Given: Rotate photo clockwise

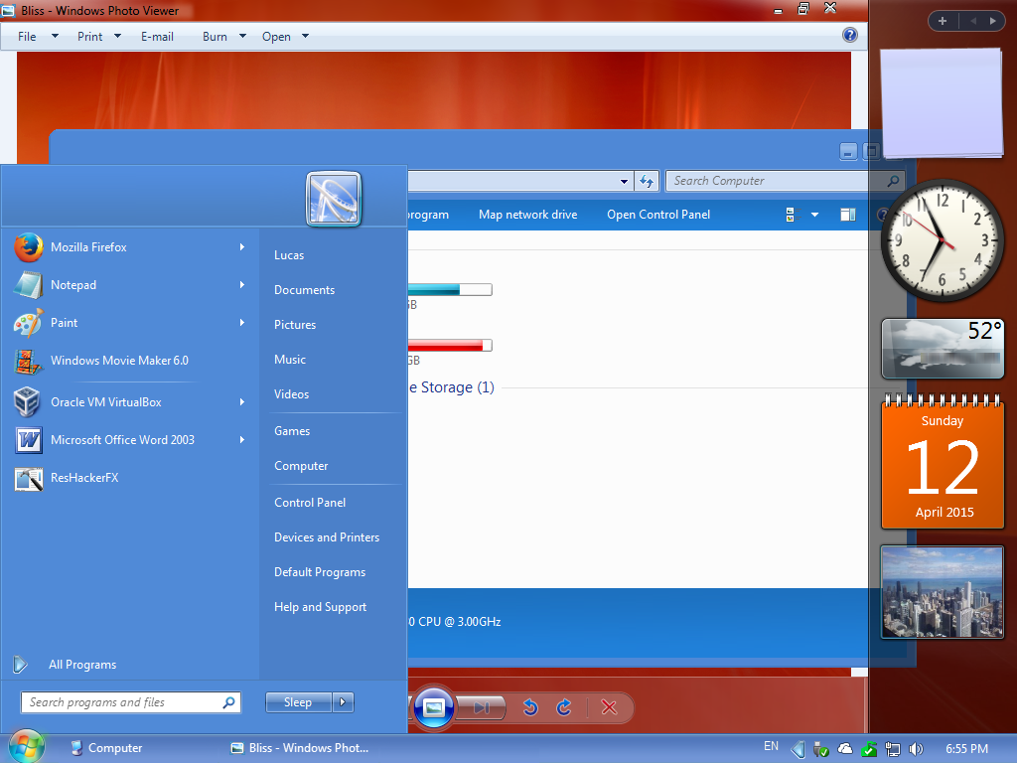Looking at the screenshot, I should point(564,707).
